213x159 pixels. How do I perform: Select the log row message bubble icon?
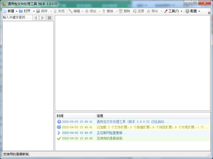(x=59, y=127)
